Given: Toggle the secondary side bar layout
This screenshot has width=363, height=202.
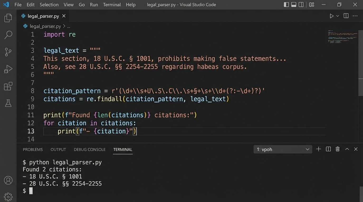Looking at the screenshot, I should coord(301,4).
